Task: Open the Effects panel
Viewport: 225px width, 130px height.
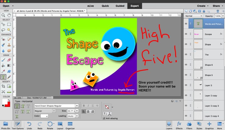Action: tap(179, 124)
